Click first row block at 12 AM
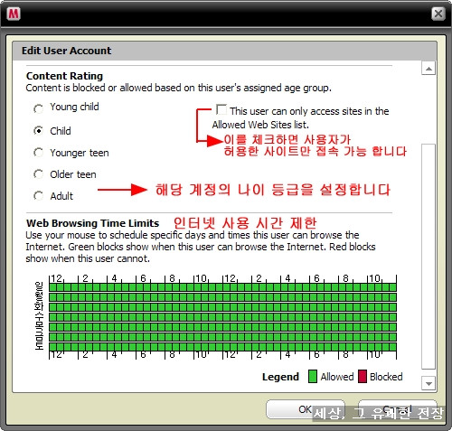This screenshot has height=431, width=452. coord(52,287)
